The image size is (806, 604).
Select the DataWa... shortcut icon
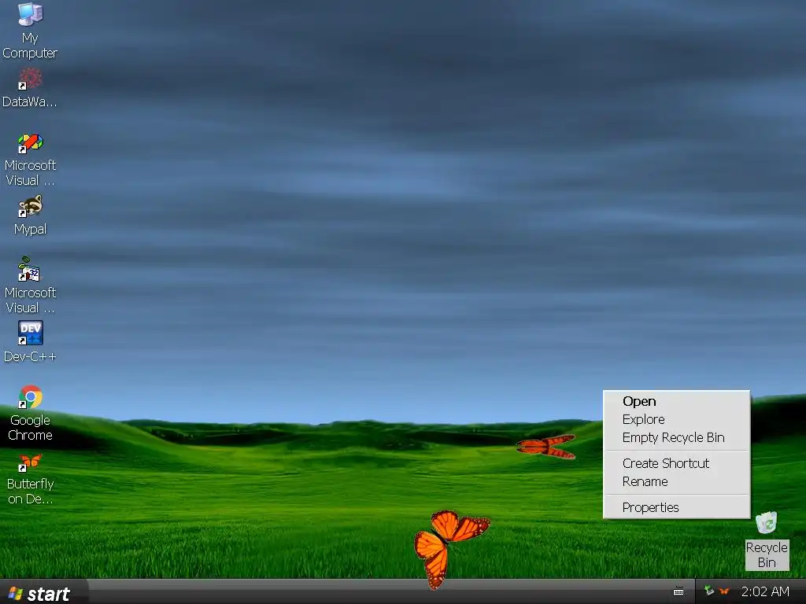(30, 88)
